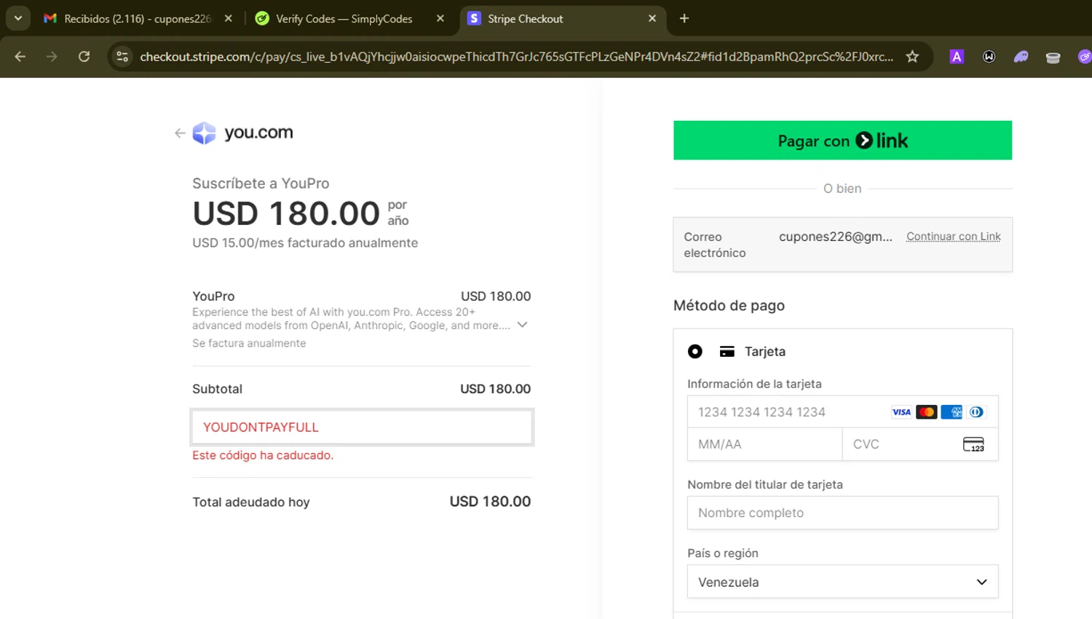The height and width of the screenshot is (619, 1092).
Task: Click the you.com logo icon
Action: pyautogui.click(x=204, y=133)
